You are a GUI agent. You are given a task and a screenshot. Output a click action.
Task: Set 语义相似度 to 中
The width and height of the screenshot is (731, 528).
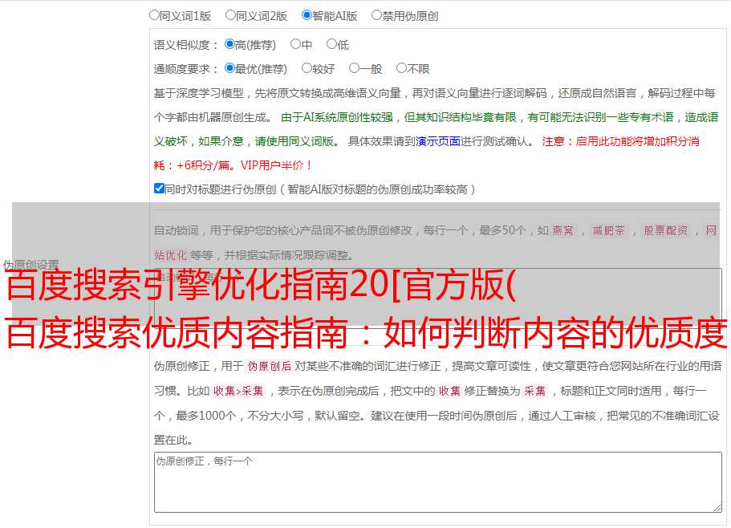tap(295, 44)
